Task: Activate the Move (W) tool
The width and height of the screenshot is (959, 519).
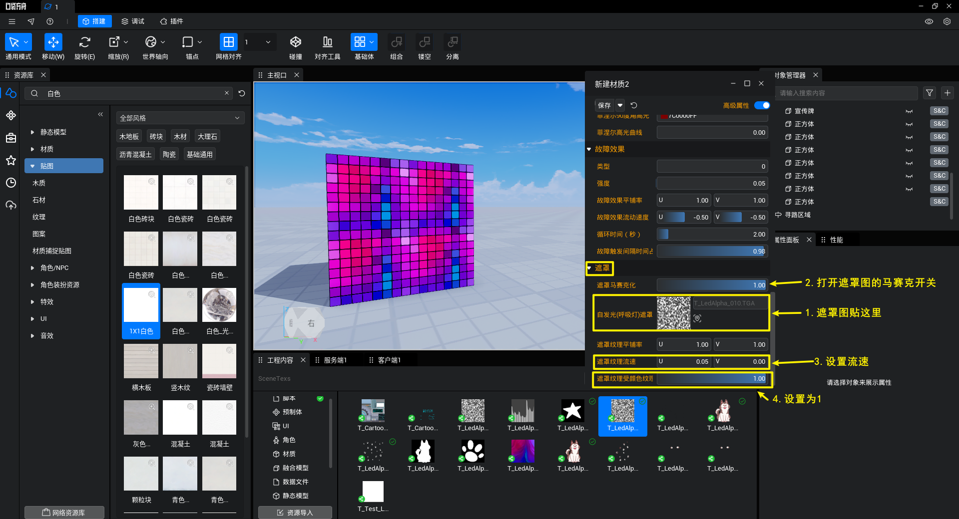Action: (53, 42)
